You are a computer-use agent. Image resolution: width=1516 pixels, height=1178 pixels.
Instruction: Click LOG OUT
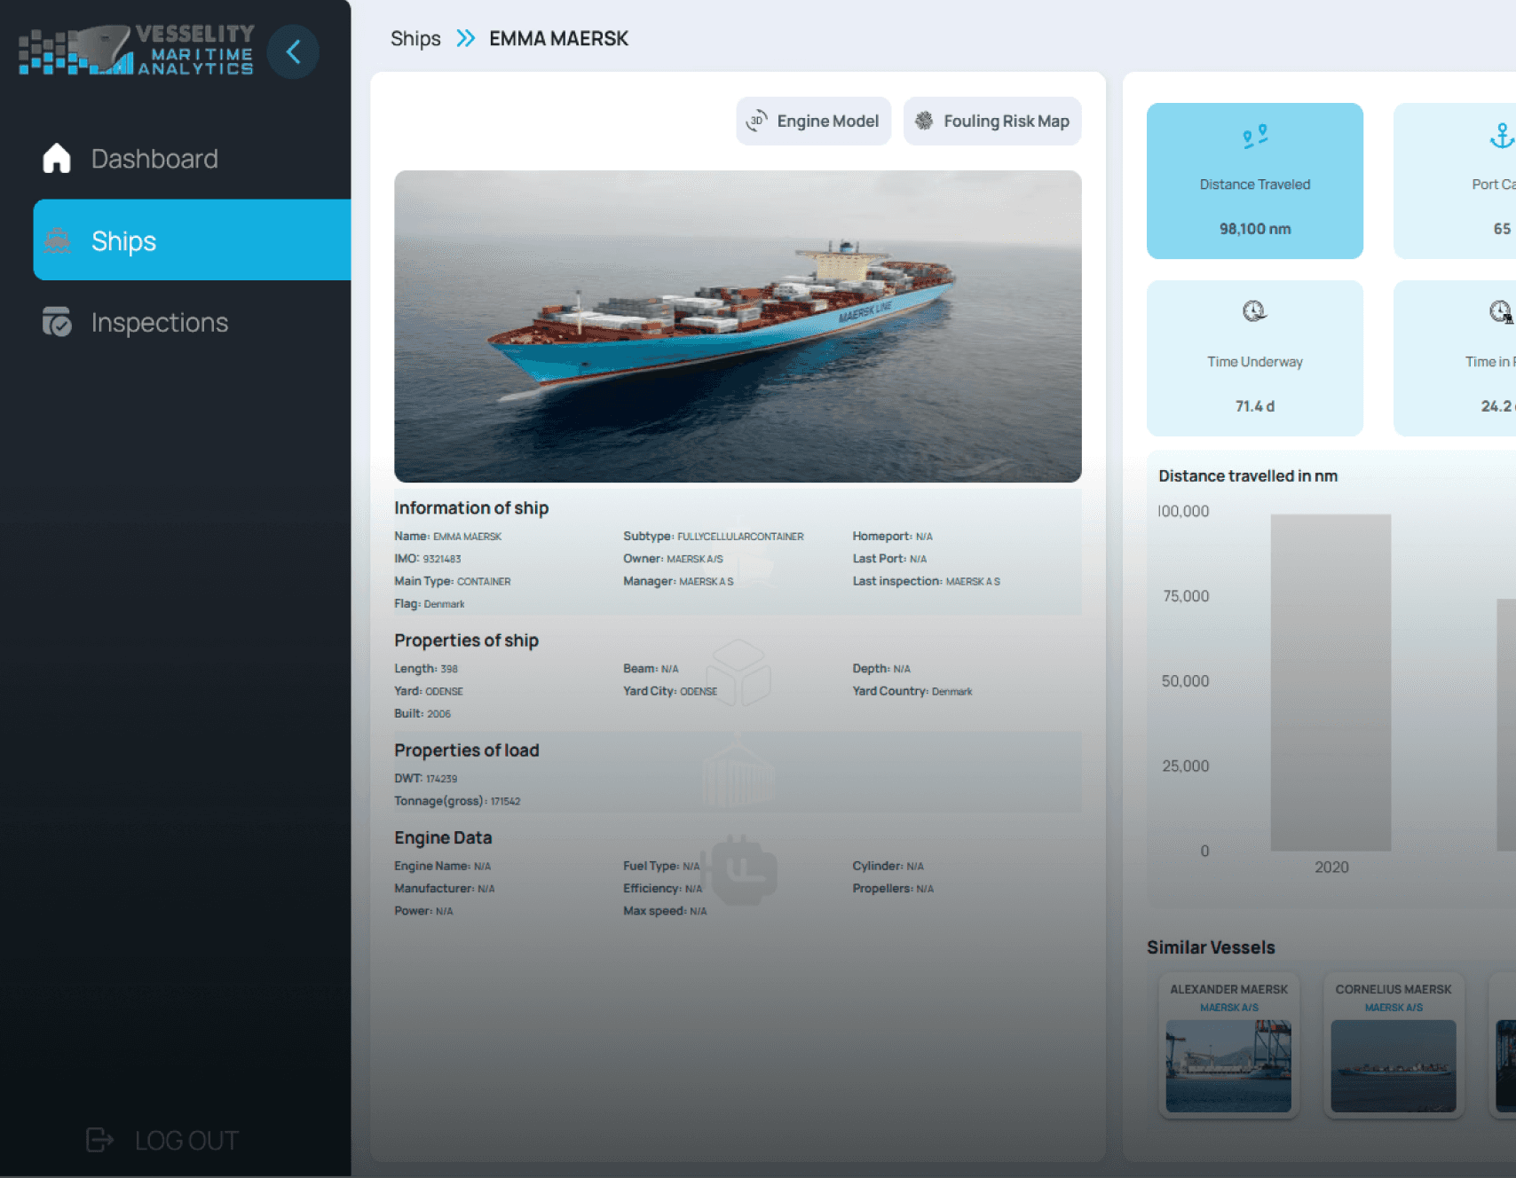[186, 1141]
